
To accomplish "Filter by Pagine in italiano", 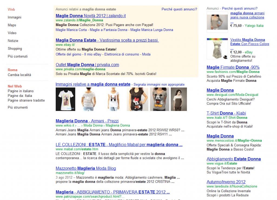I will point(21,91).
